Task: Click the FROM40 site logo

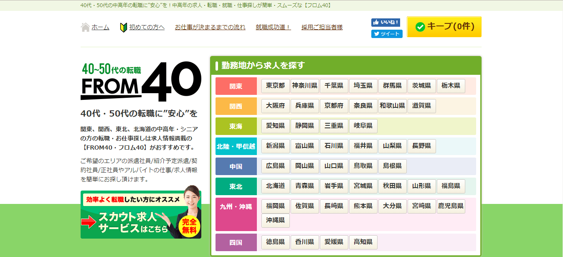Action: [141, 81]
